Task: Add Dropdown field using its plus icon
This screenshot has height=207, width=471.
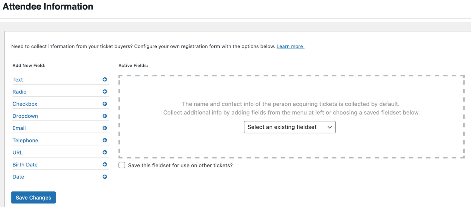Action: tap(105, 116)
